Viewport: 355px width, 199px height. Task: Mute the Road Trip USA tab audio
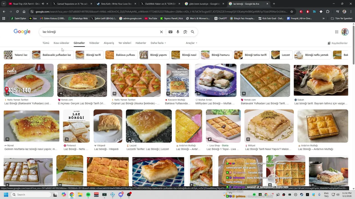point(43,4)
